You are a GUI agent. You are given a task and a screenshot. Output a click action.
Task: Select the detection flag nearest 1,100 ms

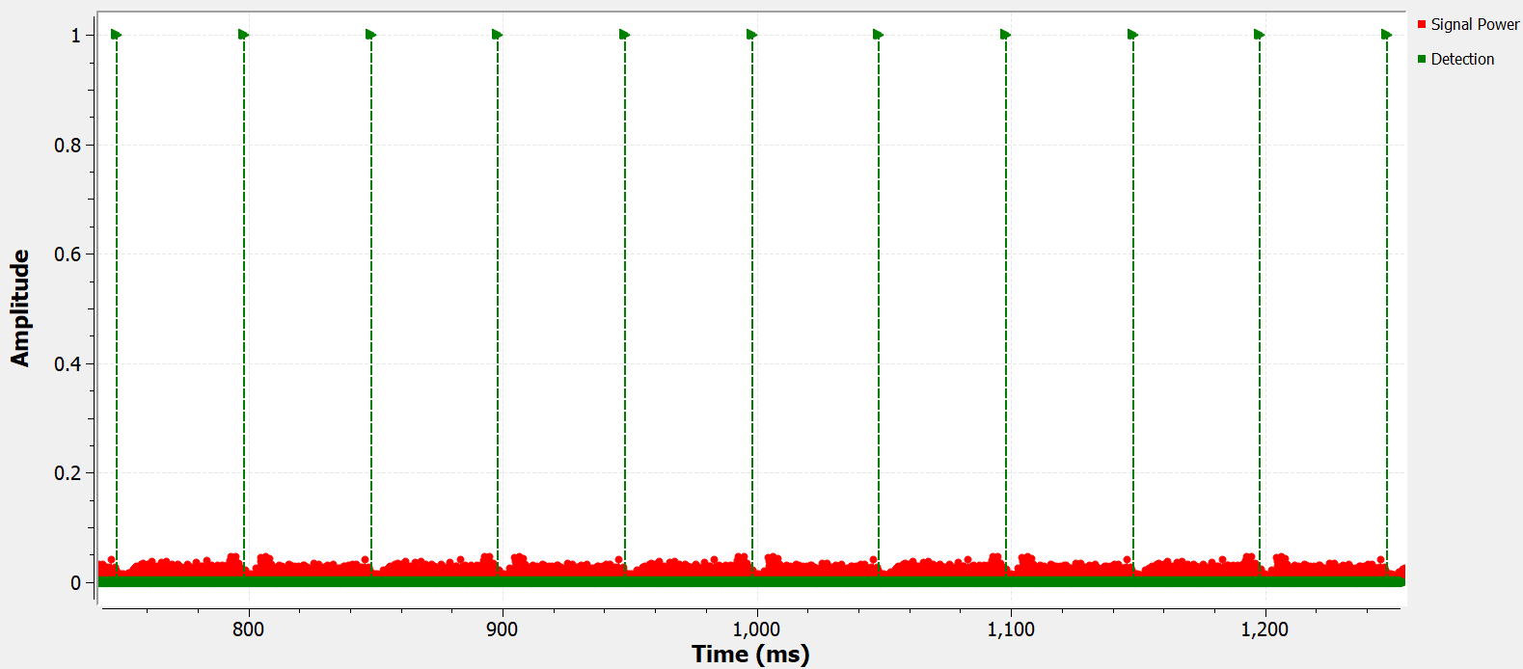[x=1006, y=35]
